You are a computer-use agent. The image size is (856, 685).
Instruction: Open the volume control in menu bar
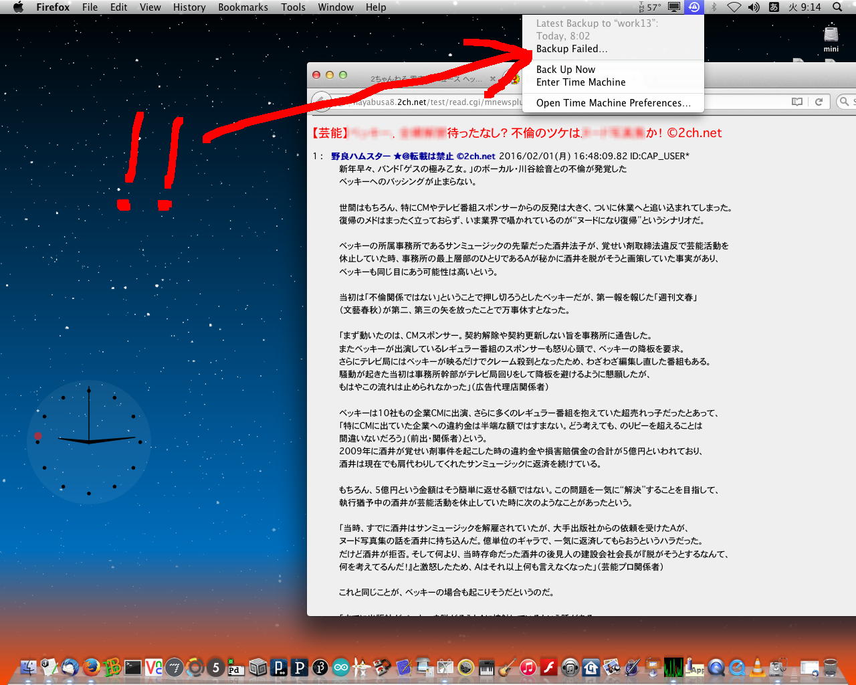click(x=754, y=7)
